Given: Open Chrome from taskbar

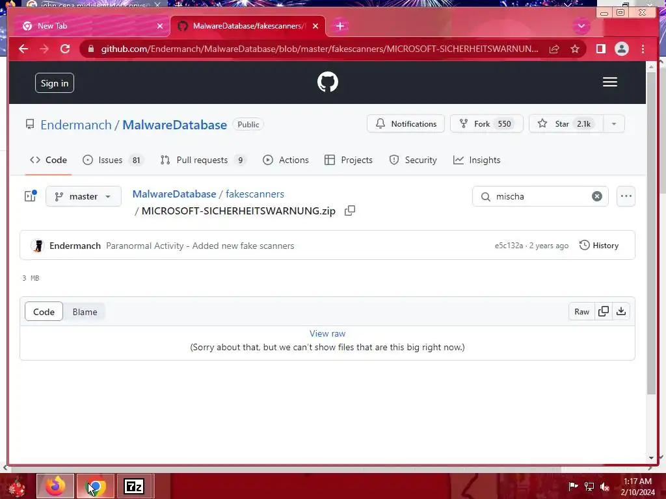Looking at the screenshot, I should tap(96, 486).
